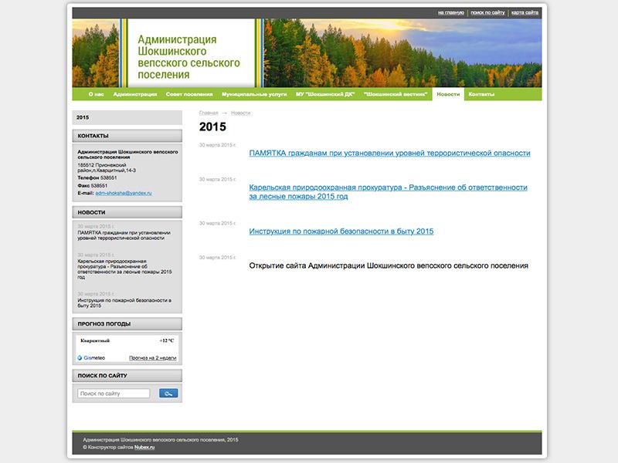This screenshot has width=618, height=463.
Task: Open the 'Контакты' navigation item
Action: (x=481, y=94)
